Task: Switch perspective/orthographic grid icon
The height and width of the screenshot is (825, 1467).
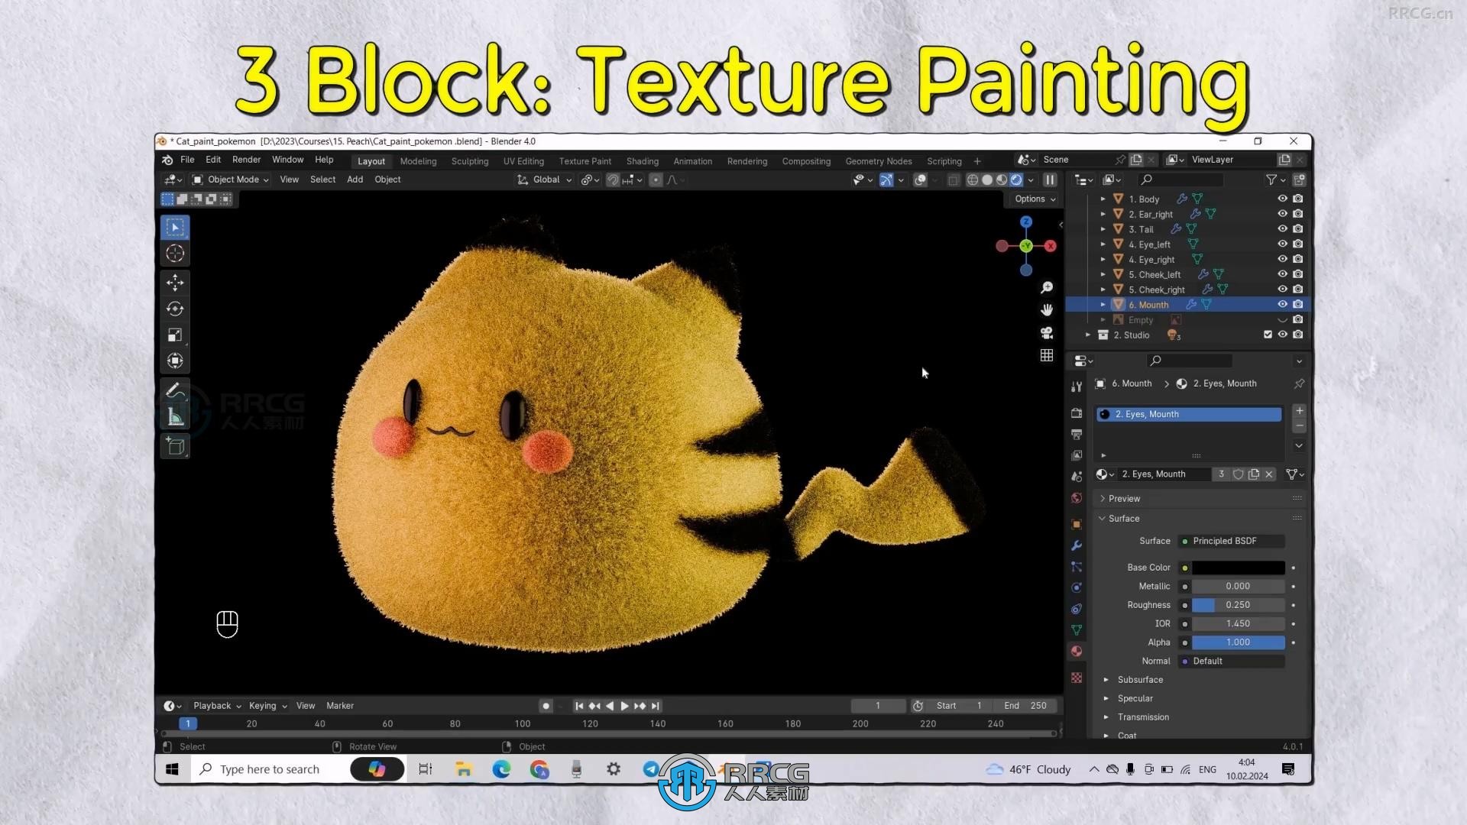Action: click(x=1047, y=355)
